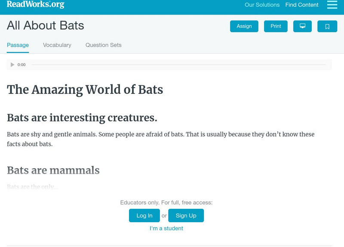Play the passage audio

tap(12, 65)
